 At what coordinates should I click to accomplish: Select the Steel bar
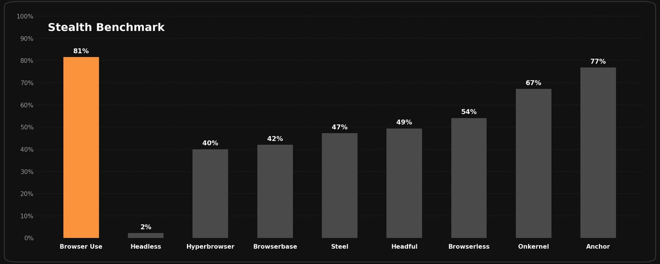(339, 185)
